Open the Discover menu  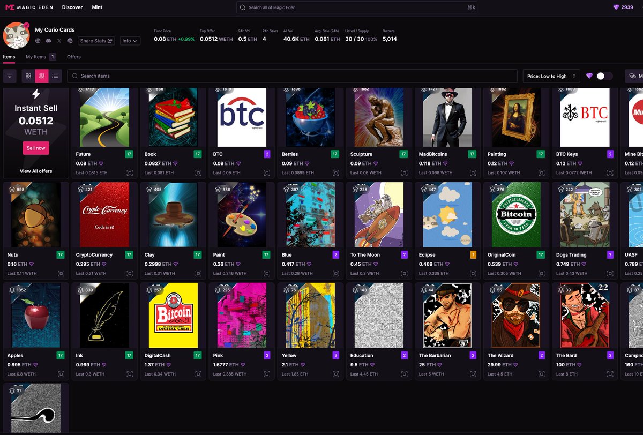click(72, 7)
